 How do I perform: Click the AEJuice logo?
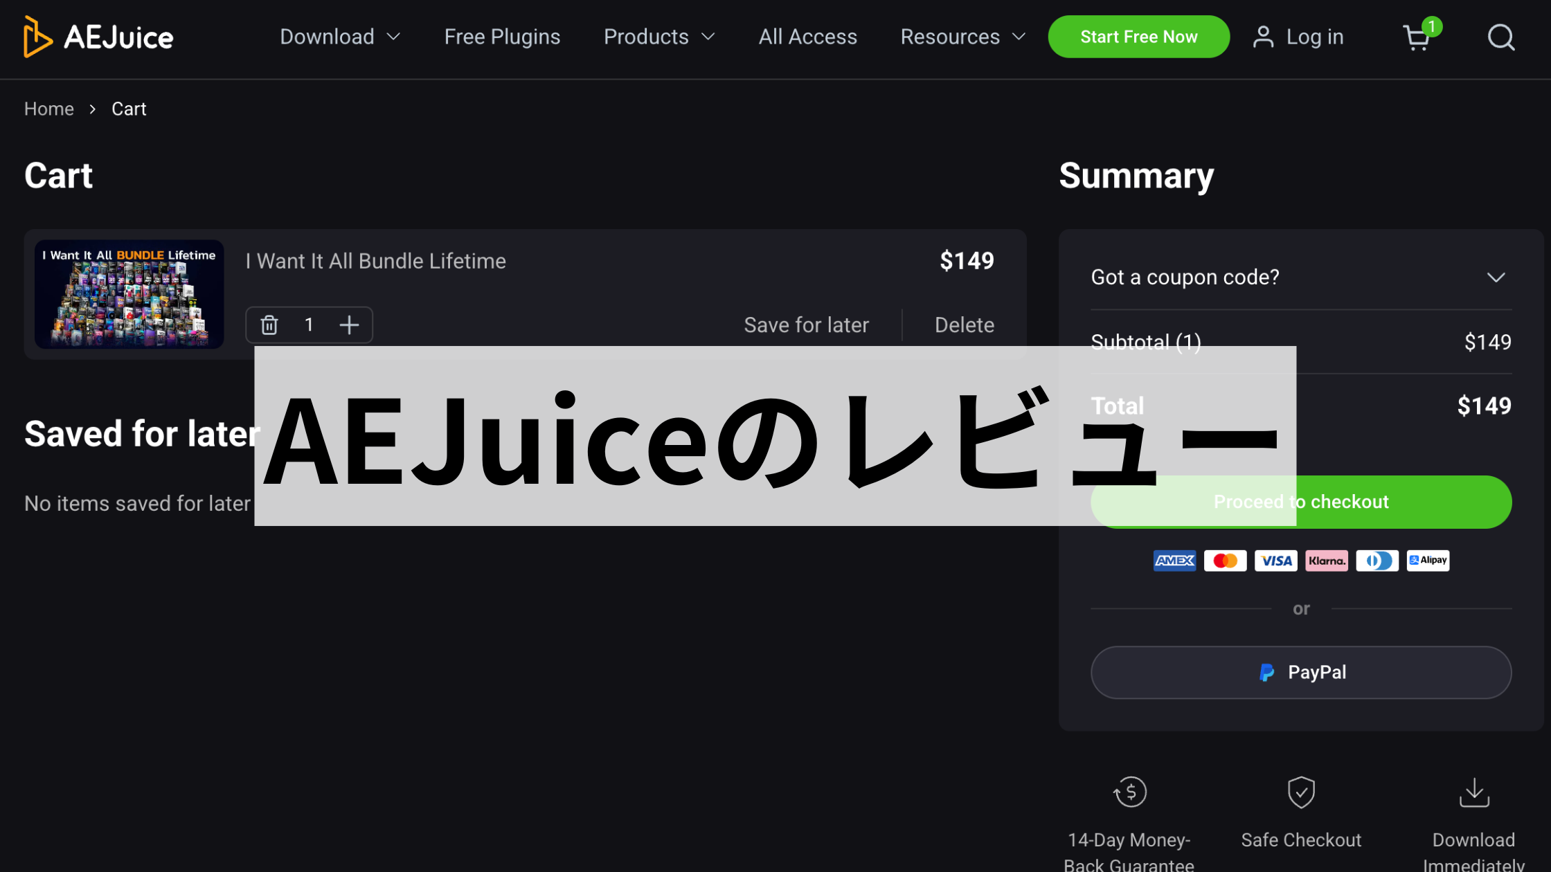(98, 37)
